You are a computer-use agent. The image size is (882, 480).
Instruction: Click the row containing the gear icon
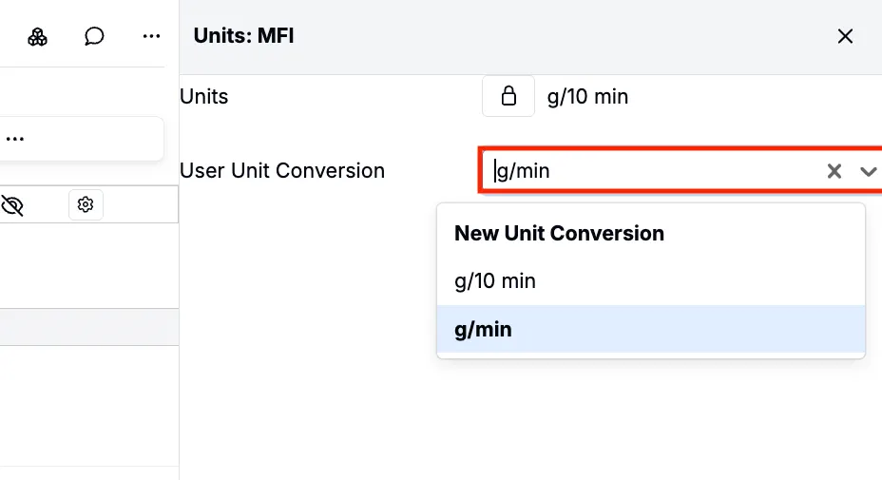(x=133, y=204)
